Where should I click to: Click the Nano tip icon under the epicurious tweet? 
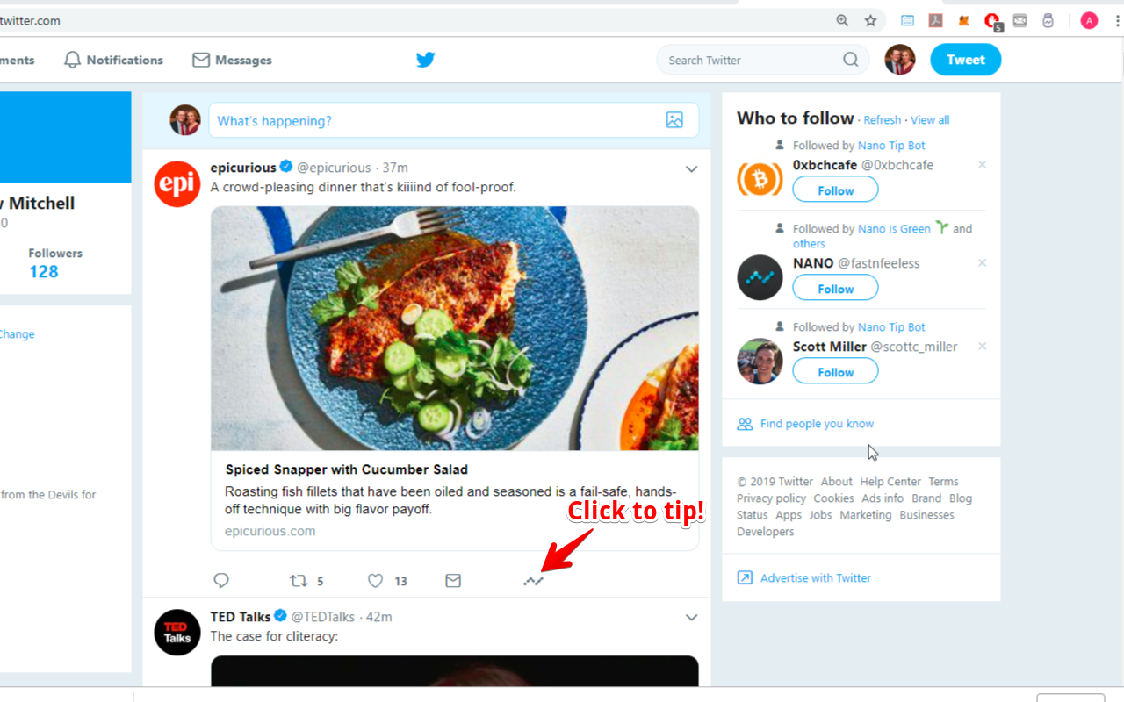click(x=533, y=581)
